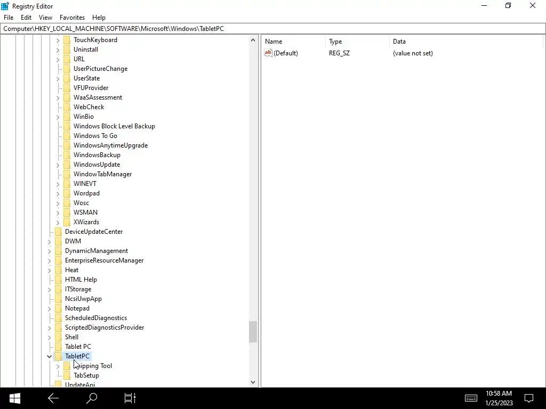This screenshot has width=546, height=409.
Task: Open the touch keyboard from tray
Action: pos(471,398)
